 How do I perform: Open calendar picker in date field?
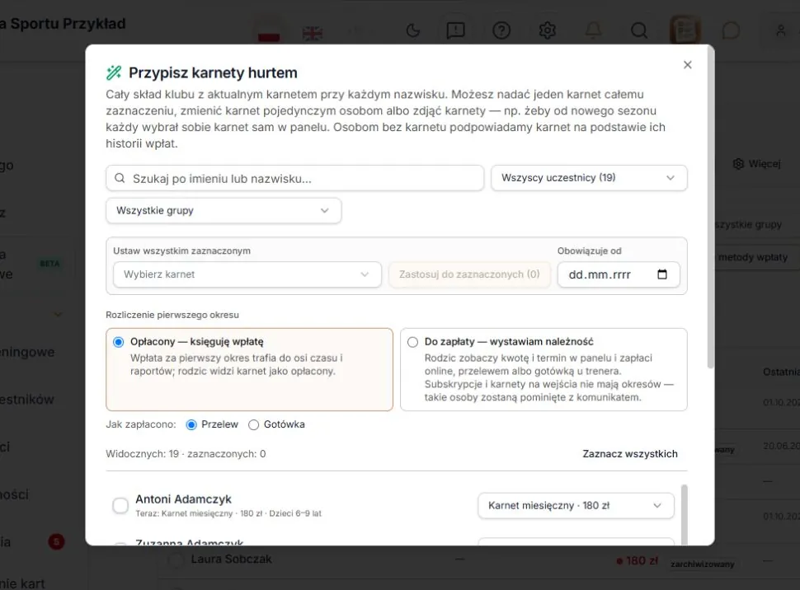click(x=662, y=274)
